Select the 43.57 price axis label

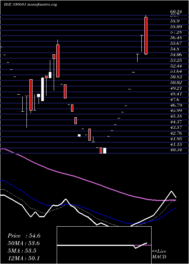(x=176, y=127)
